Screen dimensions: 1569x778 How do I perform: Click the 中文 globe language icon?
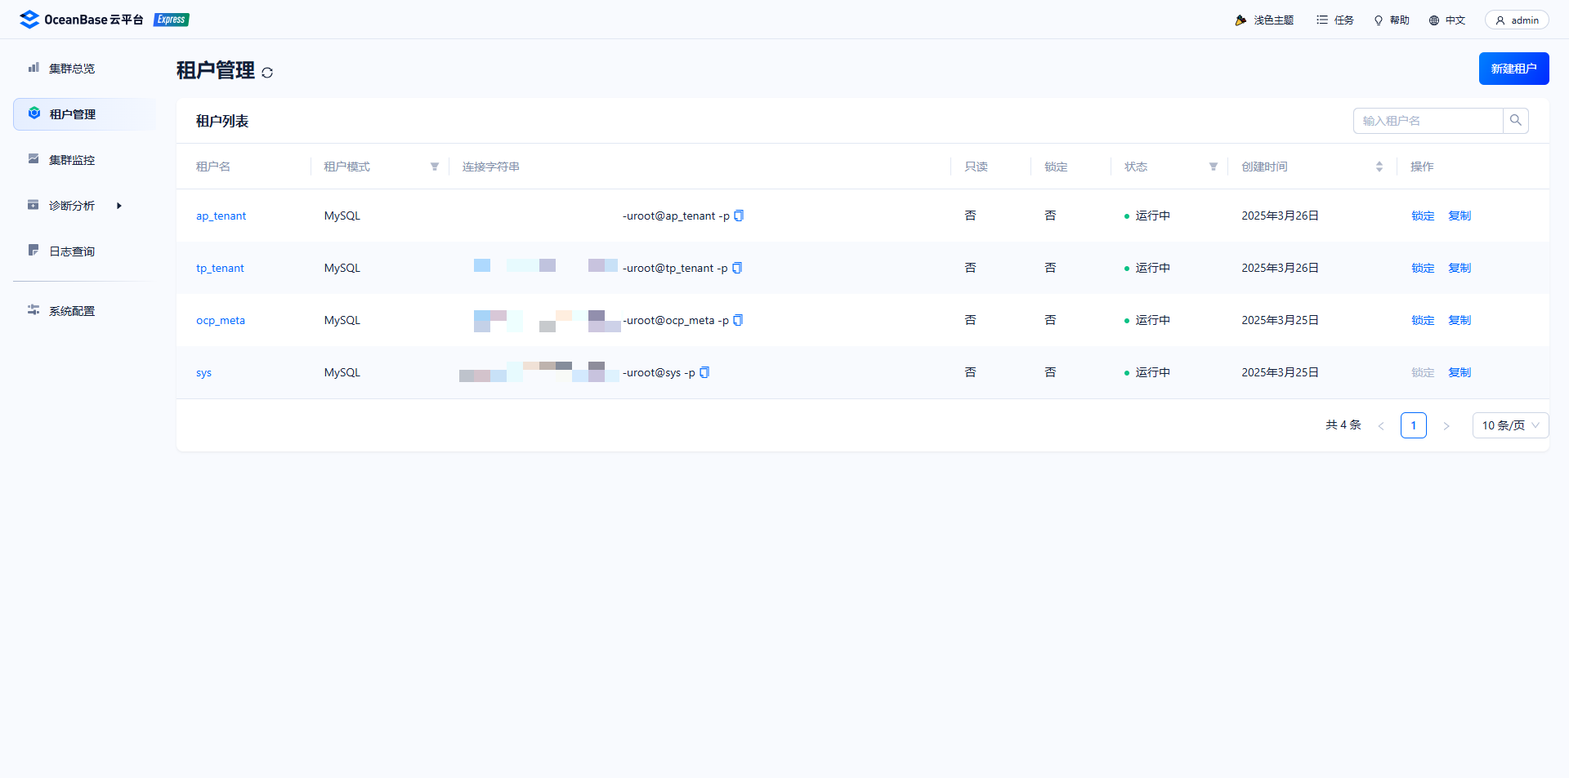pos(1434,20)
